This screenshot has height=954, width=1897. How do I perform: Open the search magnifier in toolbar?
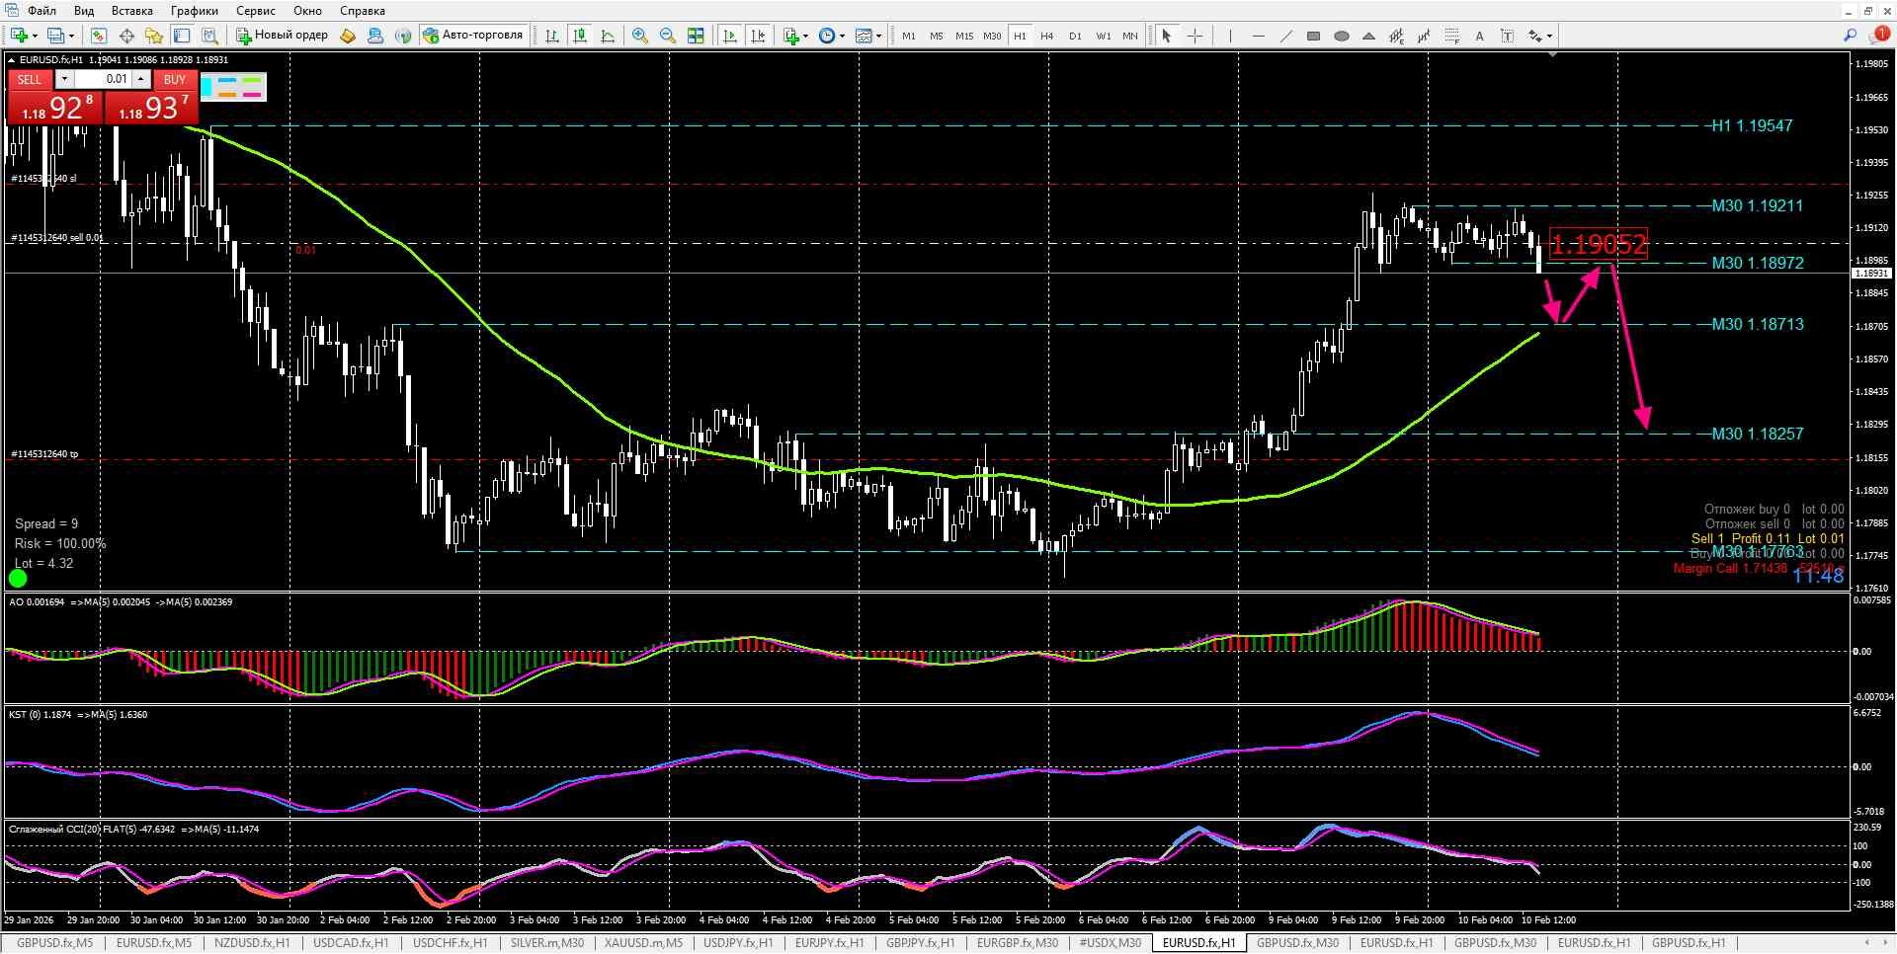point(1851,36)
